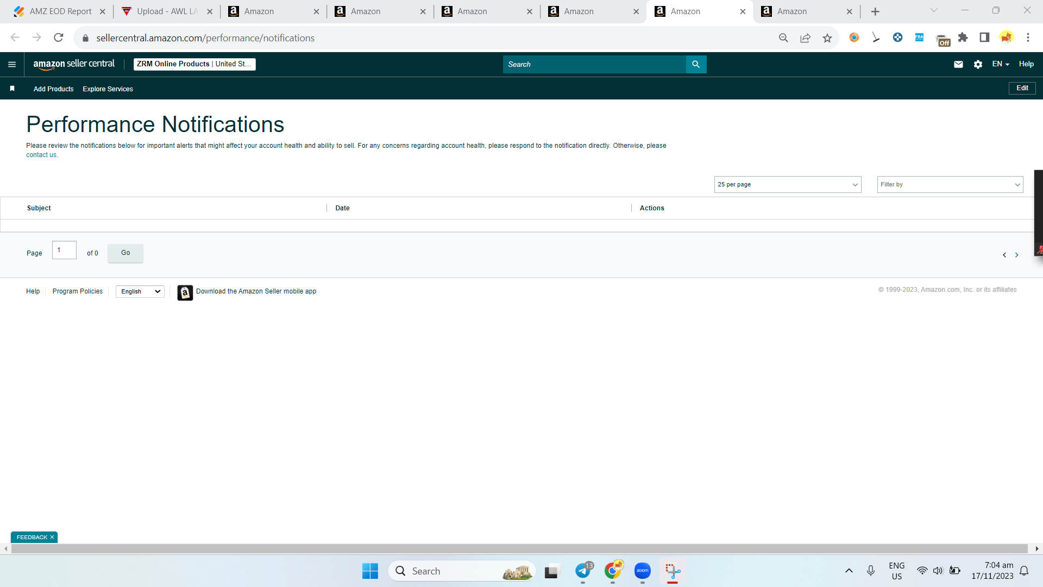The height and width of the screenshot is (587, 1043).
Task: Open the browser extensions puzzle icon
Action: [963, 38]
